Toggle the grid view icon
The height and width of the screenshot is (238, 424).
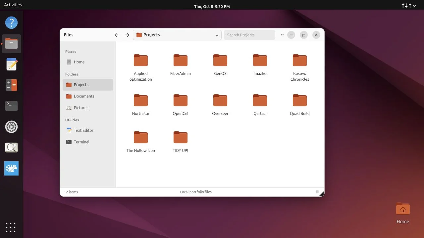click(282, 35)
